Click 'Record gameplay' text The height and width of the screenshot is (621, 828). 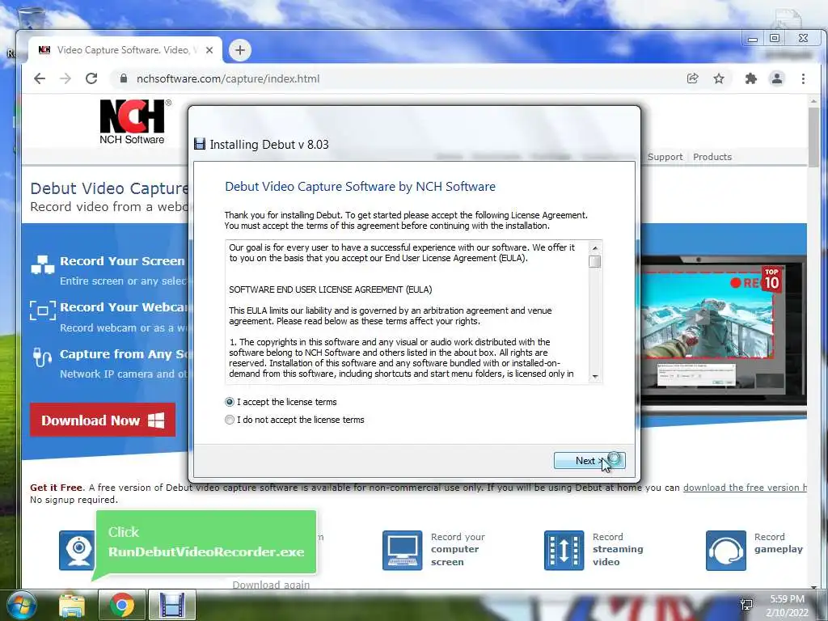(779, 543)
